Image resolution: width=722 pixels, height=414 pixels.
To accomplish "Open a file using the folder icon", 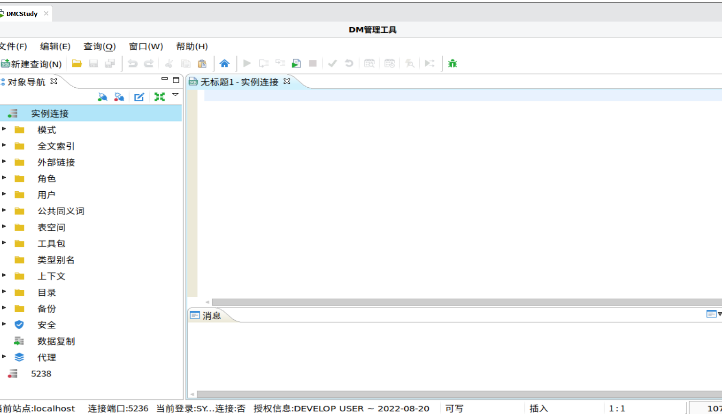I will click(x=77, y=63).
